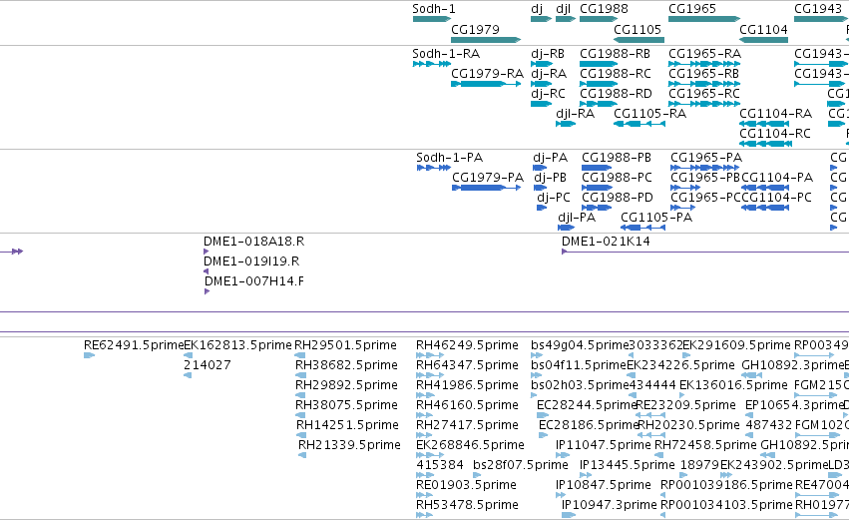
Task: Select the CG1104-PA protein feature
Action: (764, 188)
